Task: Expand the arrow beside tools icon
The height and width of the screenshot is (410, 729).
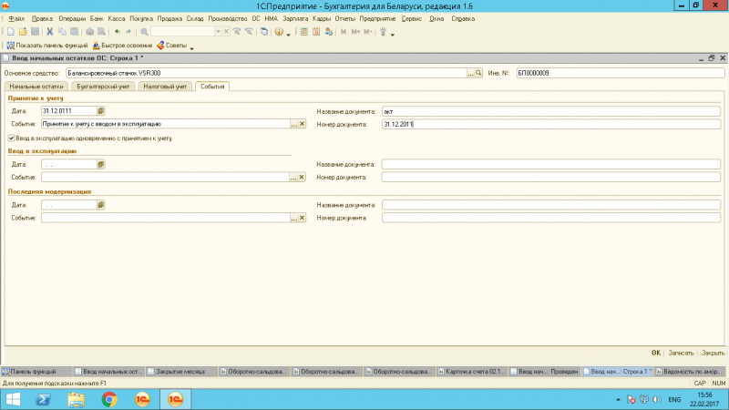Action: point(393,35)
